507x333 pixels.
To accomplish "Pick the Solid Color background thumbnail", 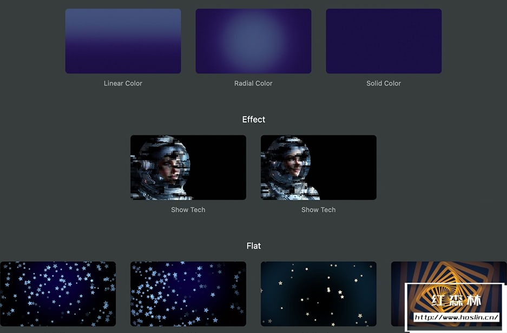I will (x=384, y=41).
